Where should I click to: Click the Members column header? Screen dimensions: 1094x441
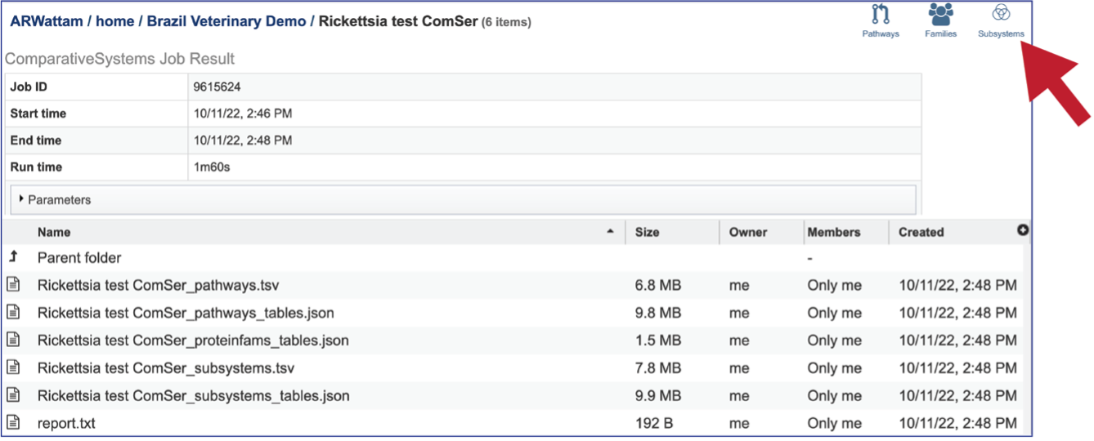point(834,232)
